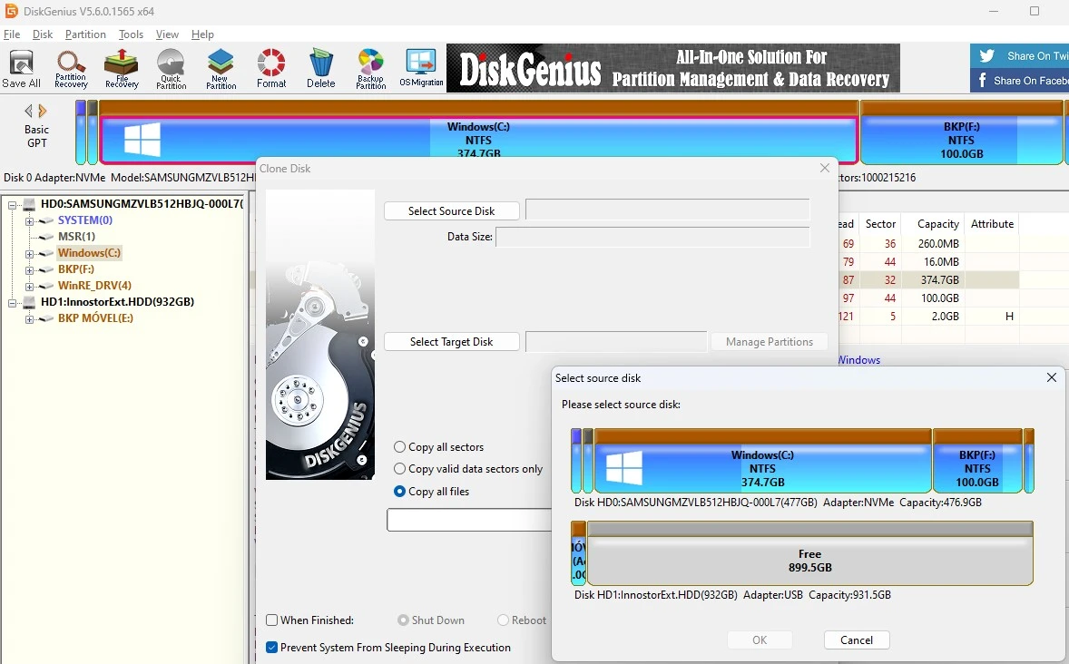Collapse the HD1 InnostorExt disk node
This screenshot has width=1069, height=664.
pyautogui.click(x=13, y=303)
